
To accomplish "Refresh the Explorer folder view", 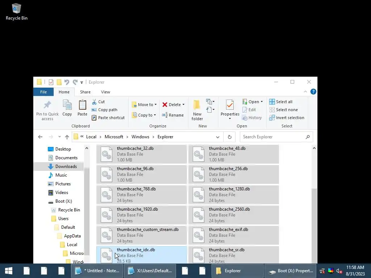I will 229,137.
